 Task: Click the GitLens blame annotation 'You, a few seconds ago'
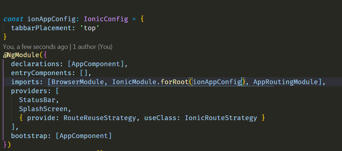(35, 47)
